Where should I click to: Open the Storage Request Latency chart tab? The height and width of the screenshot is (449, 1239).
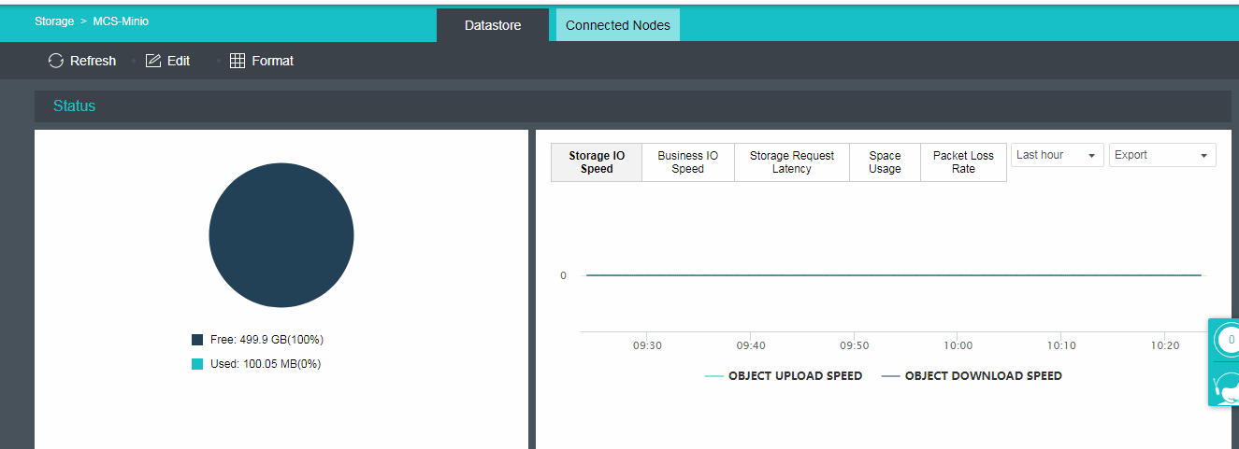(791, 162)
